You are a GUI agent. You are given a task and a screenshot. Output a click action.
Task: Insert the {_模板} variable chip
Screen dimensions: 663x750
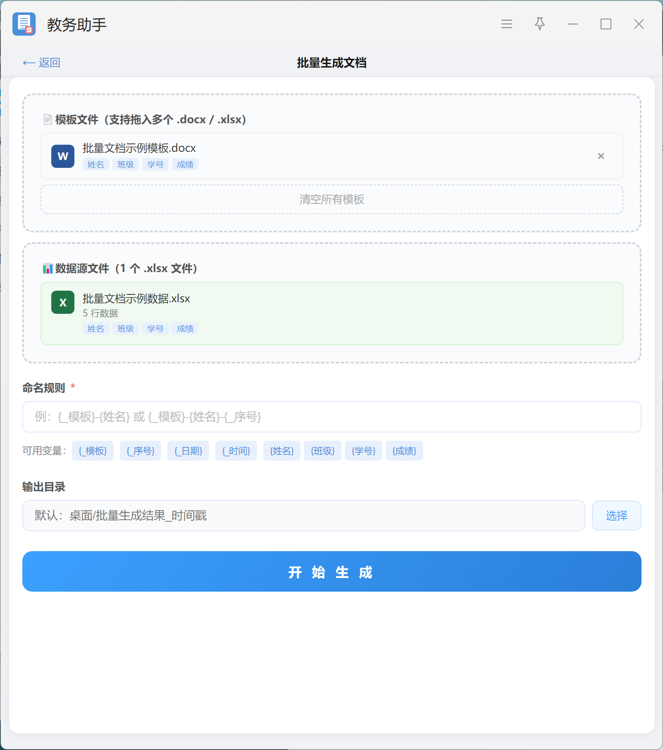coord(93,451)
